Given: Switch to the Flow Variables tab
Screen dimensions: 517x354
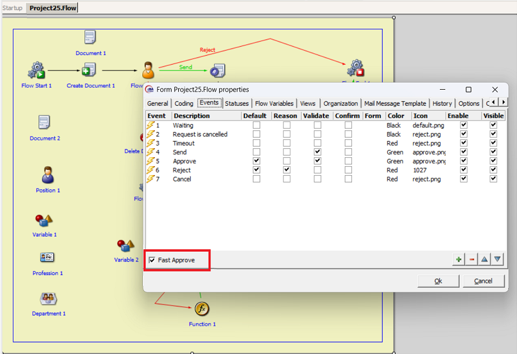Looking at the screenshot, I should tap(274, 103).
